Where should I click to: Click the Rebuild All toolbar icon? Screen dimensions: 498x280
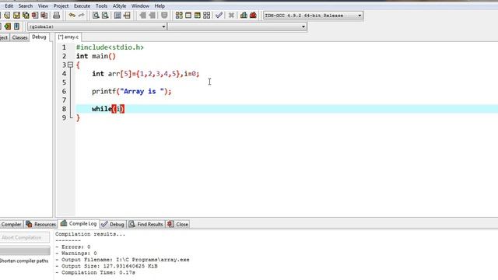(207, 16)
